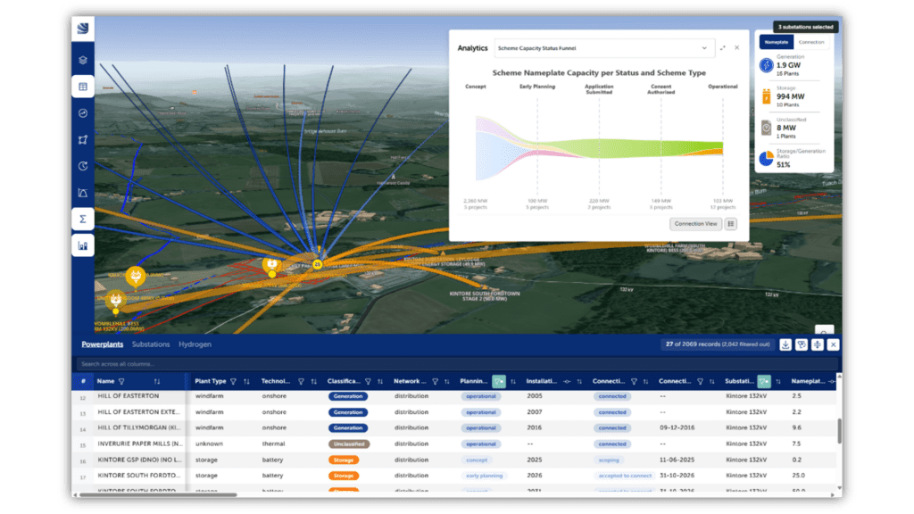Switch to the Substations tab
Viewport: 914px width, 514px height.
150,344
